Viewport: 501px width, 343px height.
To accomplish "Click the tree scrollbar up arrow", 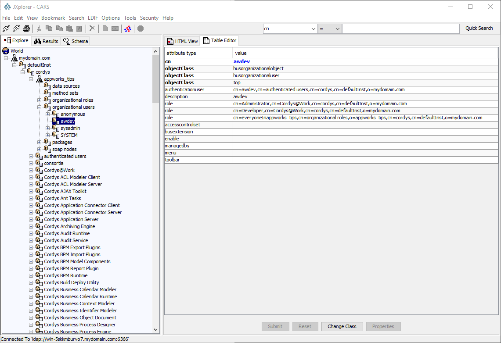I will [155, 51].
